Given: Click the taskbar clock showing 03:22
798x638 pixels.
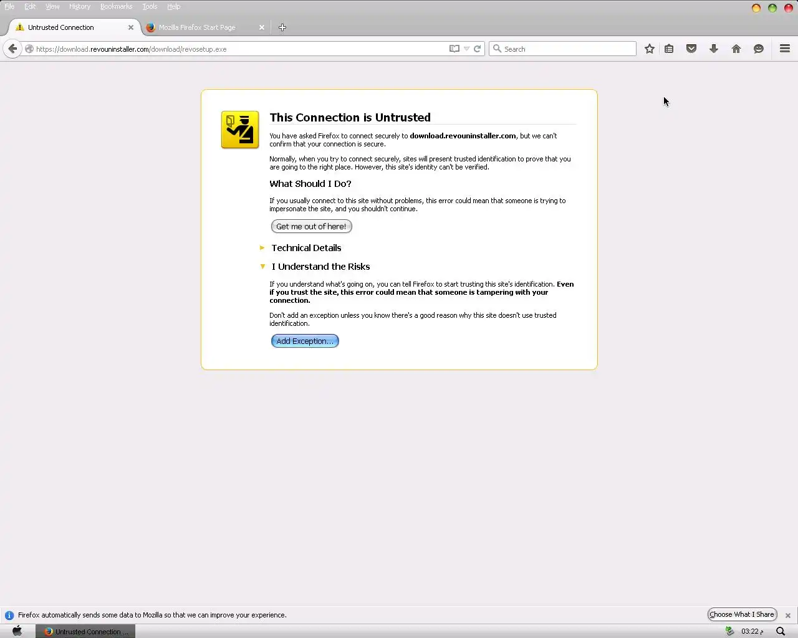Looking at the screenshot, I should 752,631.
